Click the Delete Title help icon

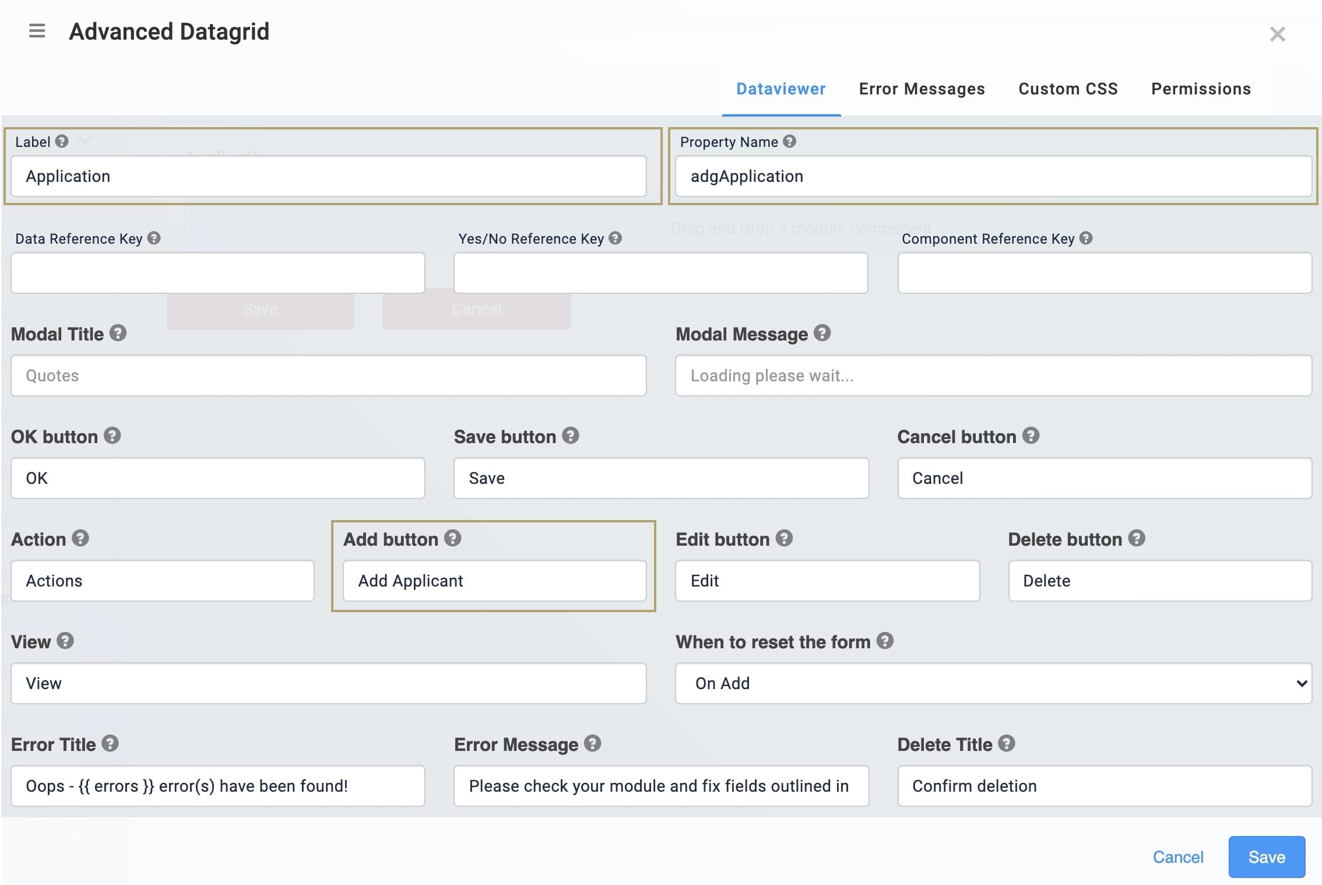click(1006, 743)
